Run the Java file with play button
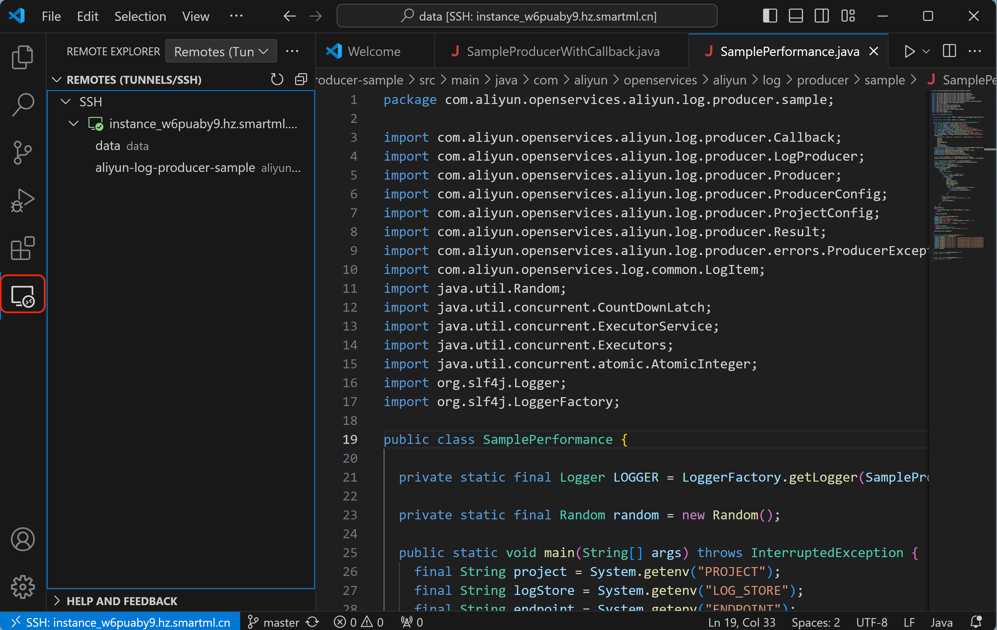 pyautogui.click(x=909, y=51)
